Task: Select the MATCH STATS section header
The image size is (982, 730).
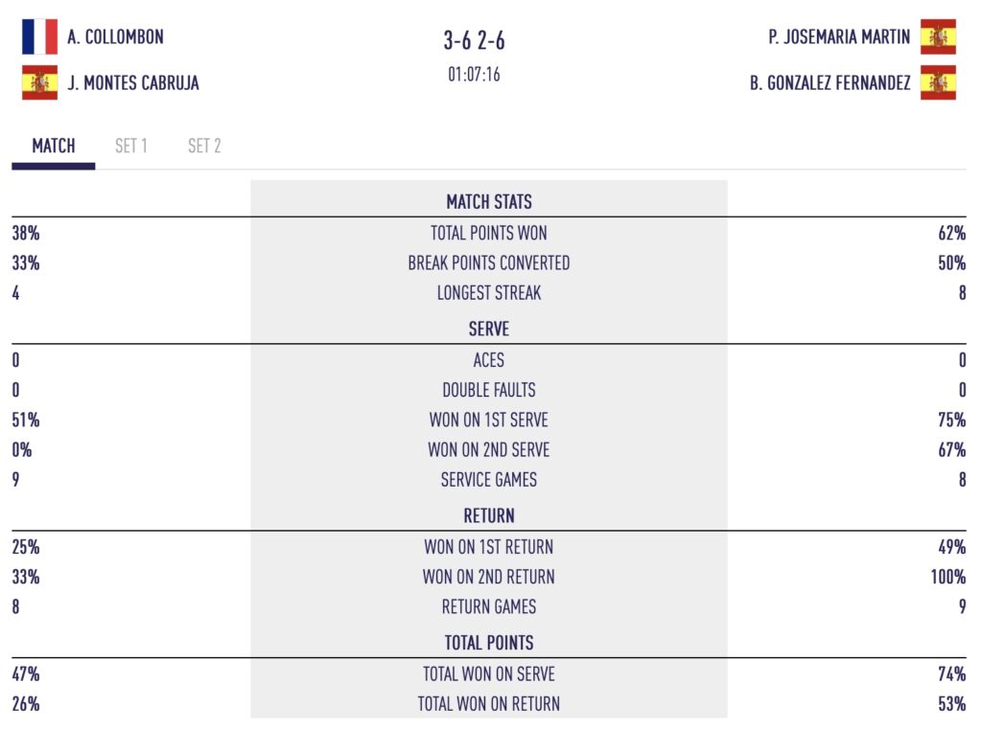Action: (489, 201)
